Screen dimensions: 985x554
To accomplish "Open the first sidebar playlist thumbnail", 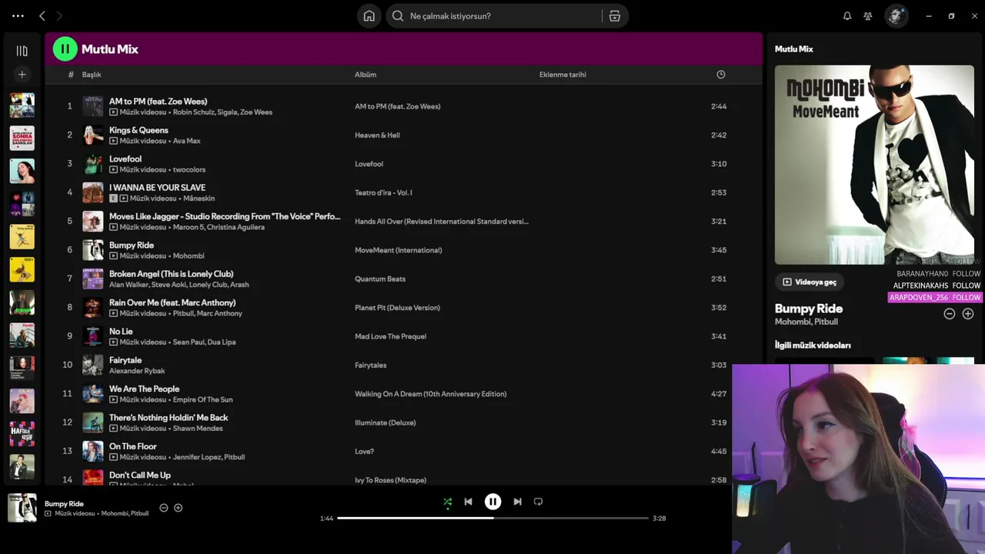I will (x=22, y=105).
